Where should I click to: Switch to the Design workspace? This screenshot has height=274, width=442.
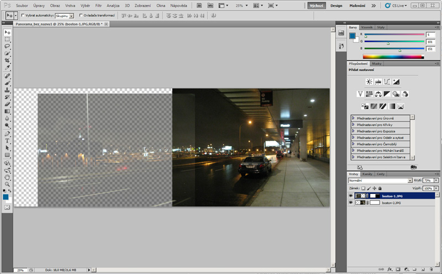point(336,6)
